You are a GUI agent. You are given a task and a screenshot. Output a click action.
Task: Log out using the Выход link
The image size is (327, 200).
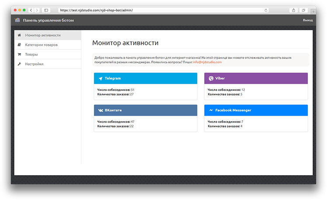(308, 20)
